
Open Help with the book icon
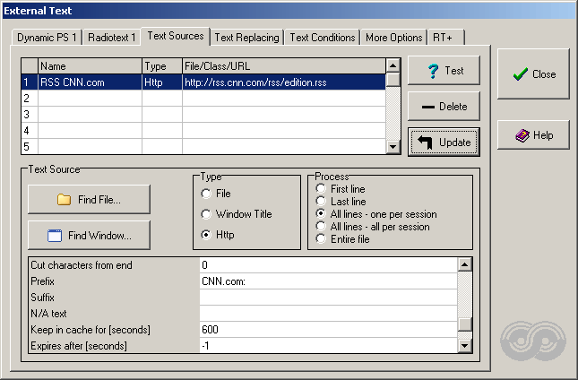[x=533, y=135]
